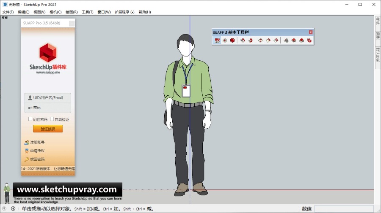Click the SketchUp icon in the window title bar
This screenshot has height=213, width=381.
[x=5, y=4]
